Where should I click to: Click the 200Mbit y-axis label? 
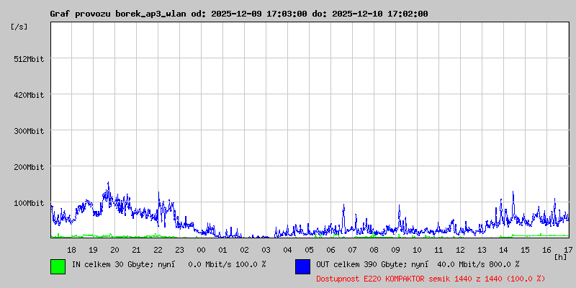(29, 167)
